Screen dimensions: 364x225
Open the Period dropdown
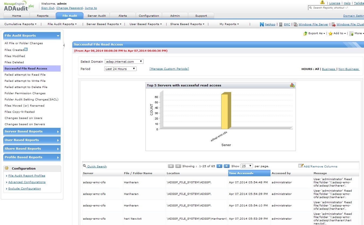(120, 69)
